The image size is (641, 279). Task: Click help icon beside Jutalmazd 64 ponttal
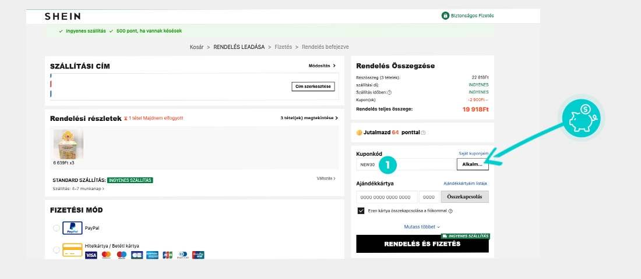click(x=423, y=133)
